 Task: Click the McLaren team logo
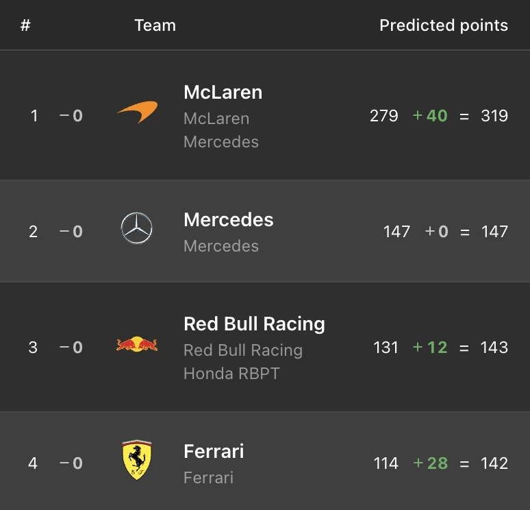pos(137,113)
